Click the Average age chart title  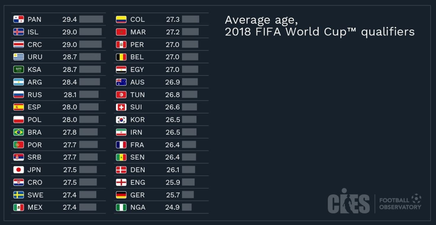(x=319, y=26)
